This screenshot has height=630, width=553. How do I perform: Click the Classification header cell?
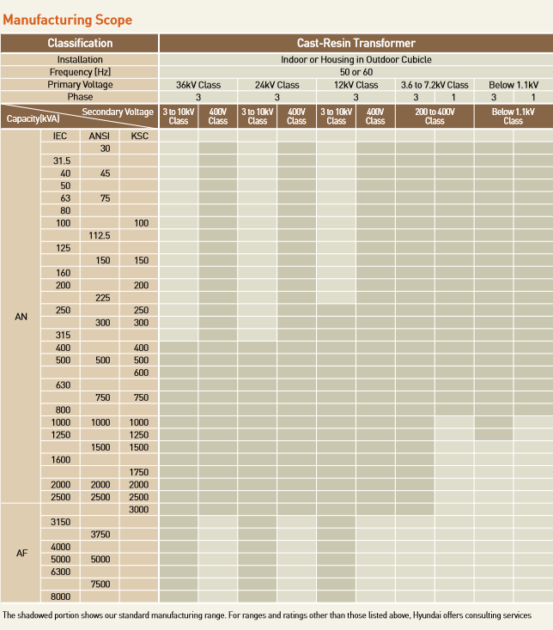[80, 43]
